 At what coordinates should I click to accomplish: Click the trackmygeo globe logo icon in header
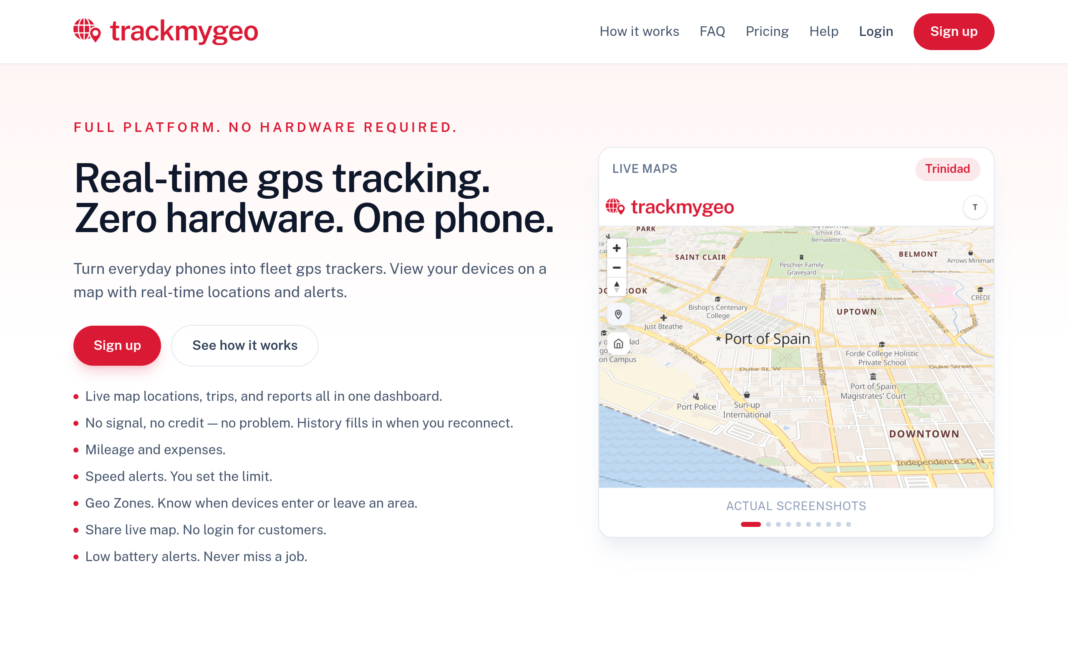click(87, 30)
